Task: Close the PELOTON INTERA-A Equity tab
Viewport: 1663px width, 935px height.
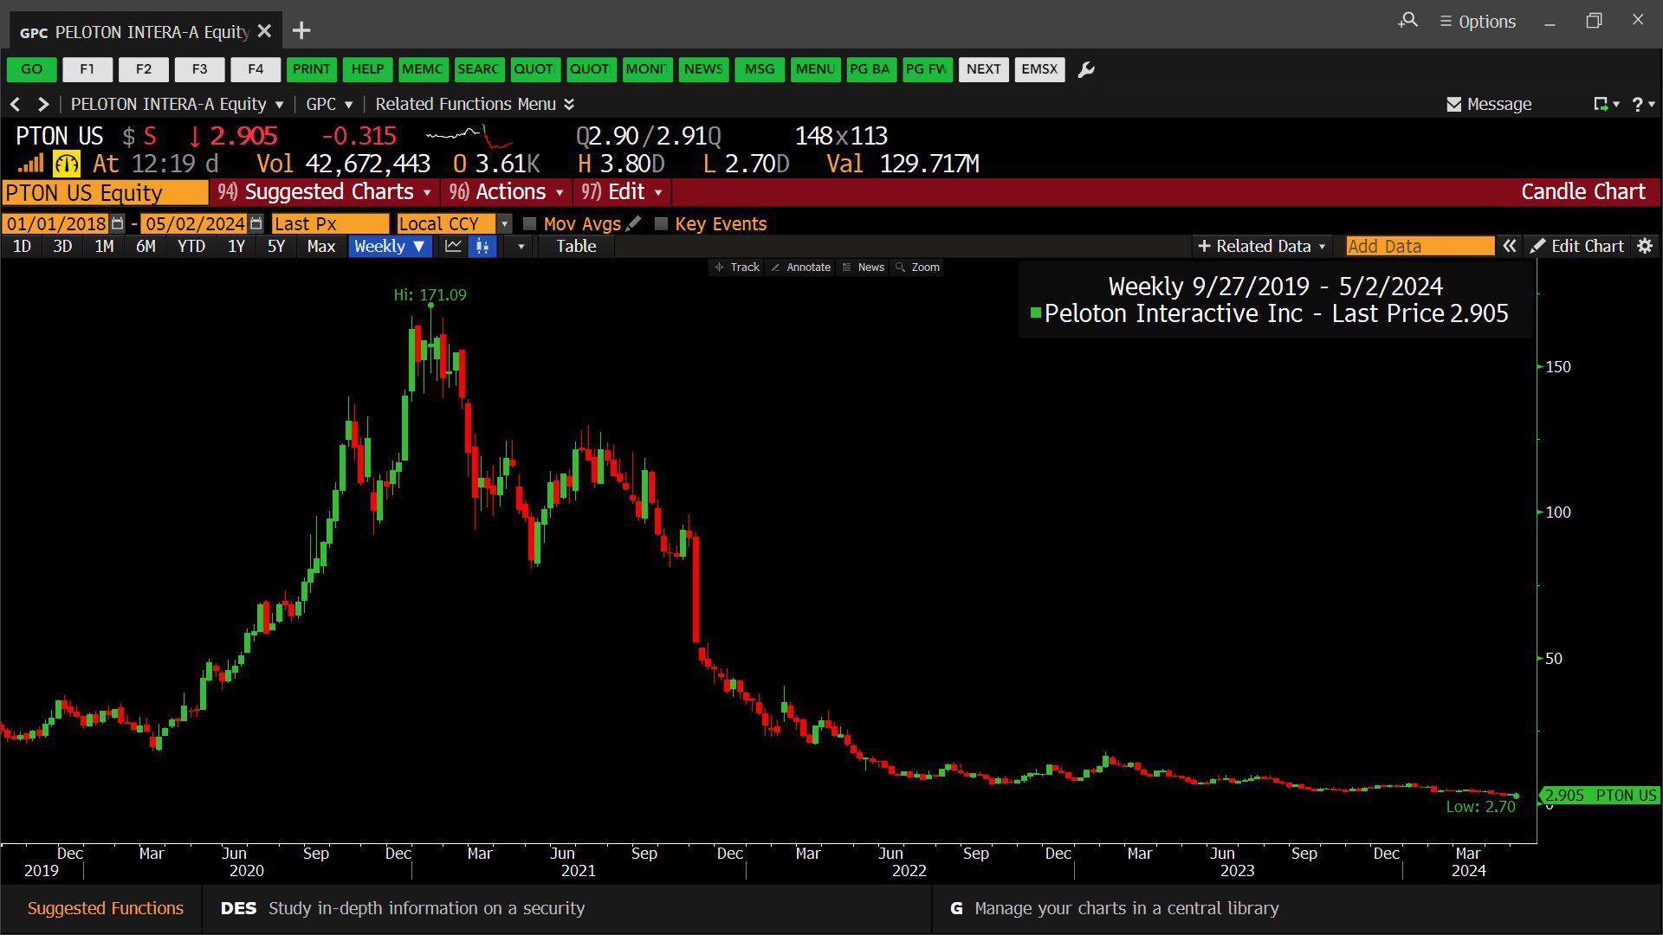Action: 265,31
